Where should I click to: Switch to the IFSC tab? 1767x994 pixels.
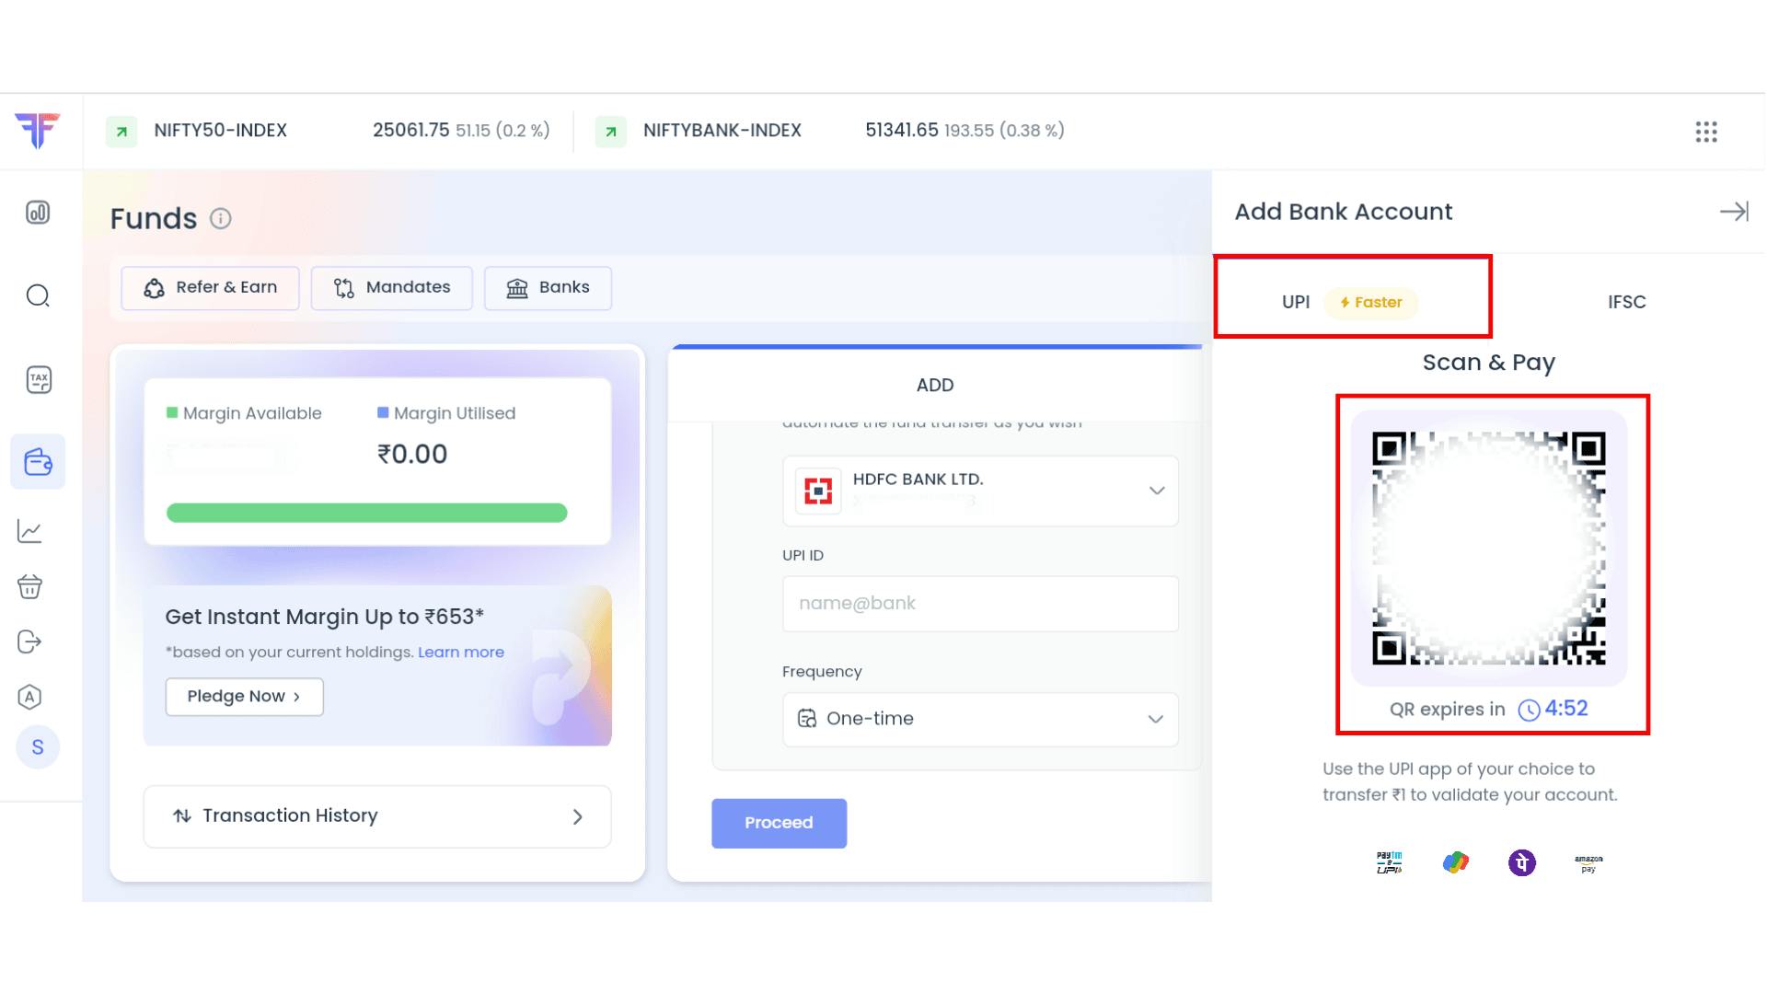point(1626,302)
